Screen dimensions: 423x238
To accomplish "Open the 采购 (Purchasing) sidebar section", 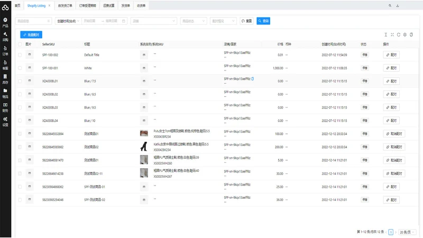I will [x=5, y=36].
